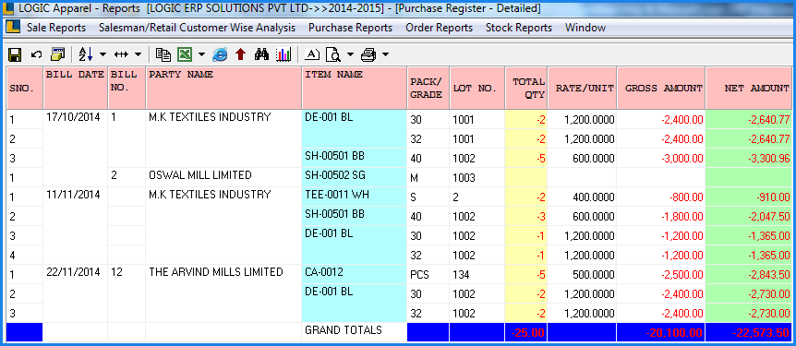Select the item CA-0012 cell

(x=355, y=274)
